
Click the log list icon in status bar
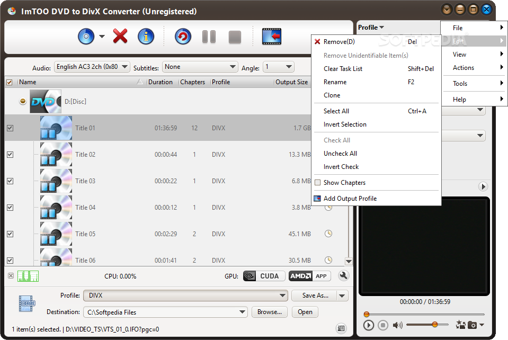point(341,328)
